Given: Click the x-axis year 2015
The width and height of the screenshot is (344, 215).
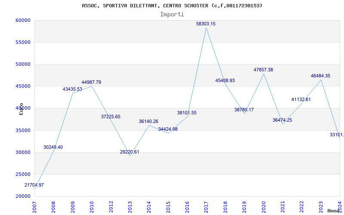Looking at the screenshot, I should click(168, 207).
